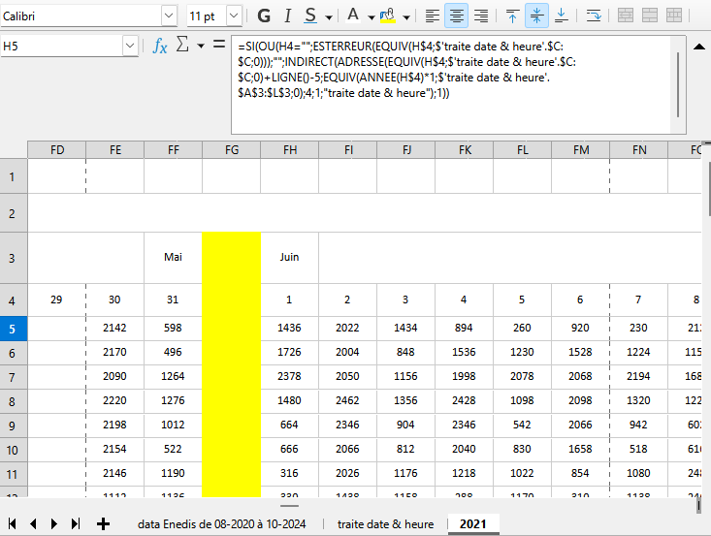Image resolution: width=711 pixels, height=536 pixels.
Task: Click the Formula equals icon
Action: tap(219, 45)
